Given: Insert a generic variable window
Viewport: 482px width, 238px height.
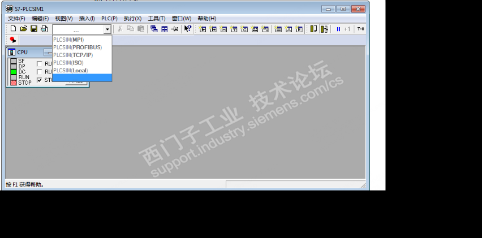Looking at the screenshot, I should click(x=255, y=29).
